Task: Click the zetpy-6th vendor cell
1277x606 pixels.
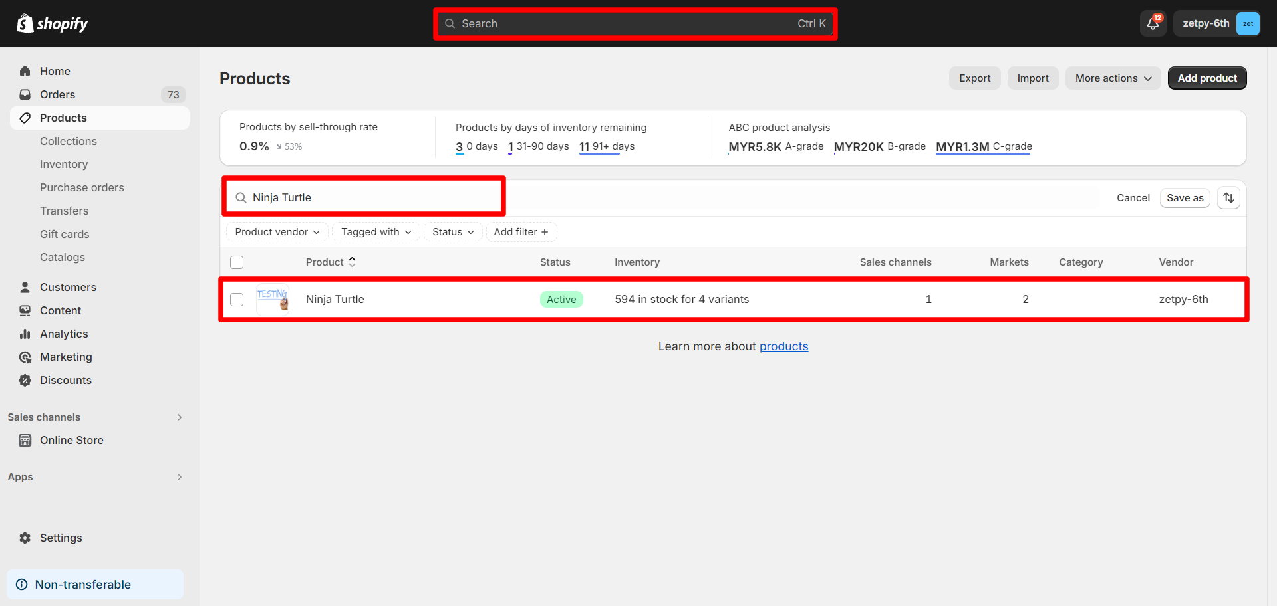Action: 1184,299
